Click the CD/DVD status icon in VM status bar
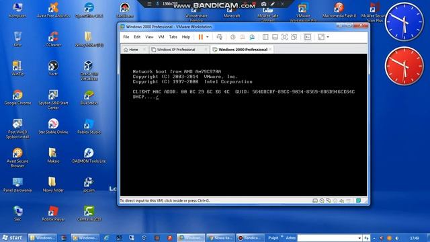Viewport: 430px width, 242px height. pyautogui.click(x=322, y=201)
